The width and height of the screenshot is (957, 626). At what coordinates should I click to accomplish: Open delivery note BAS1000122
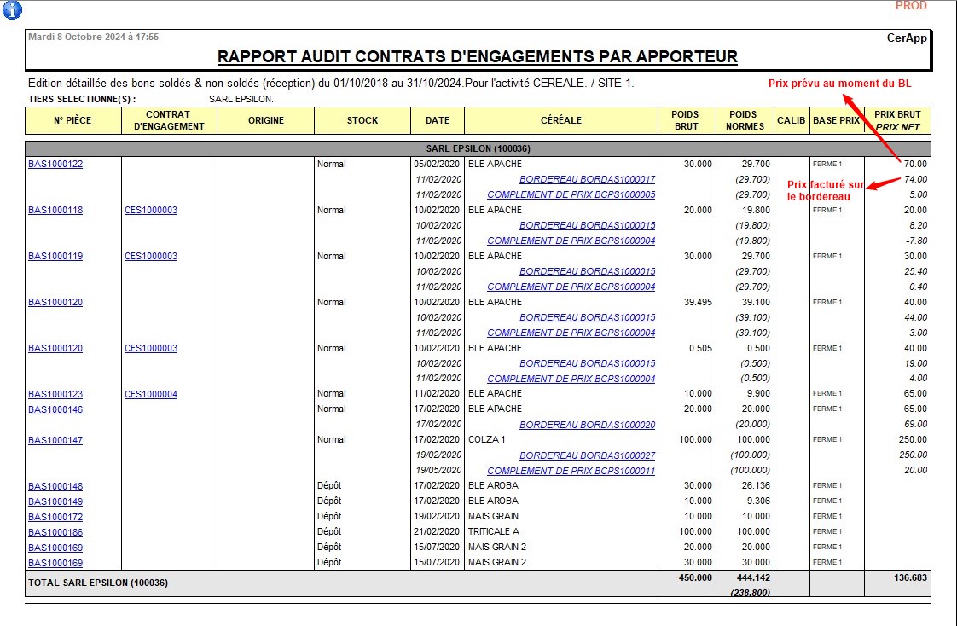55,165
